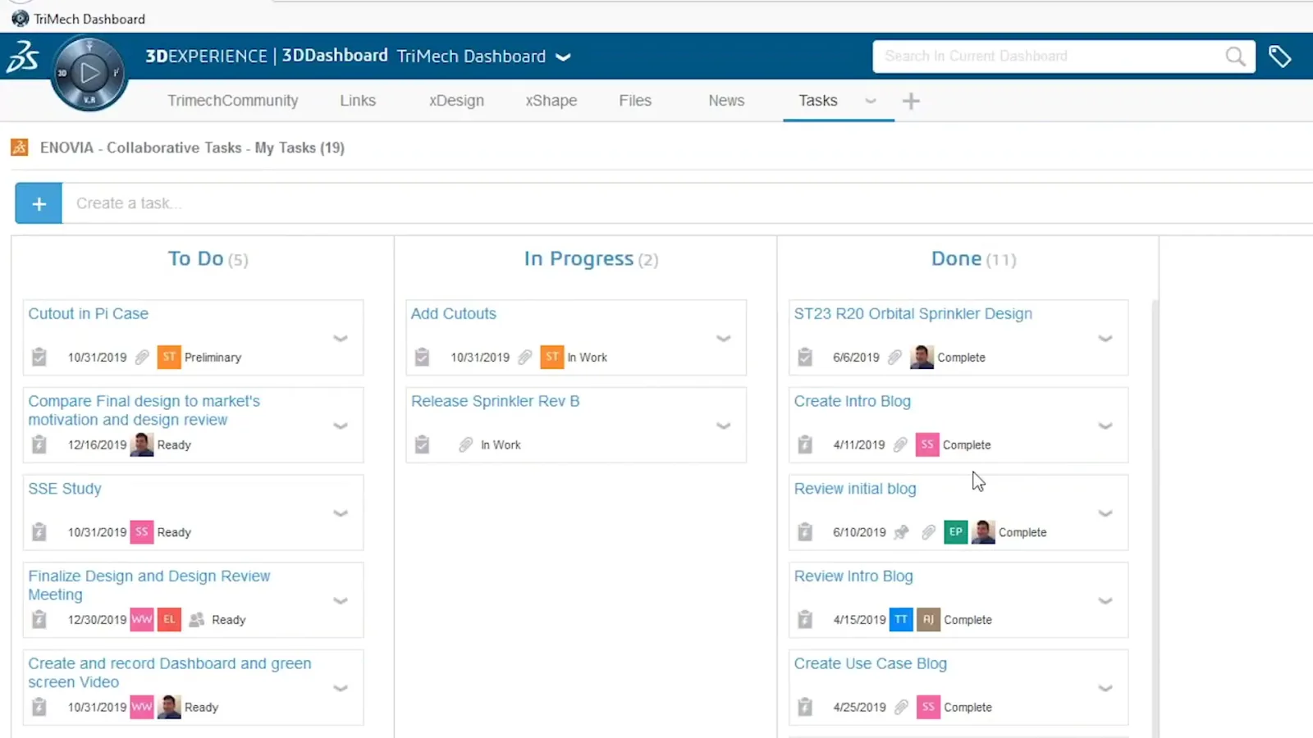Screen dimensions: 1313x738
Task: Click the EP badge on Review initial blog
Action: [x=956, y=531]
